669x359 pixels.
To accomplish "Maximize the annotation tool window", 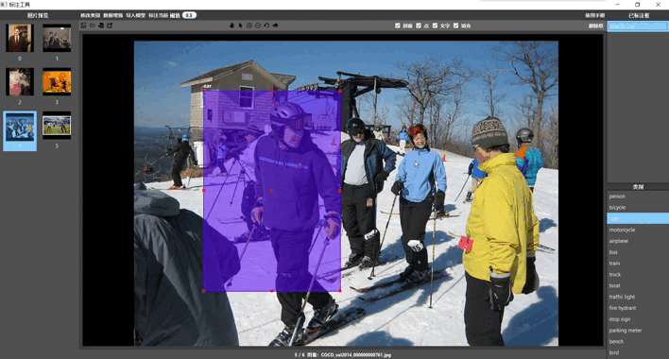I will (638, 5).
